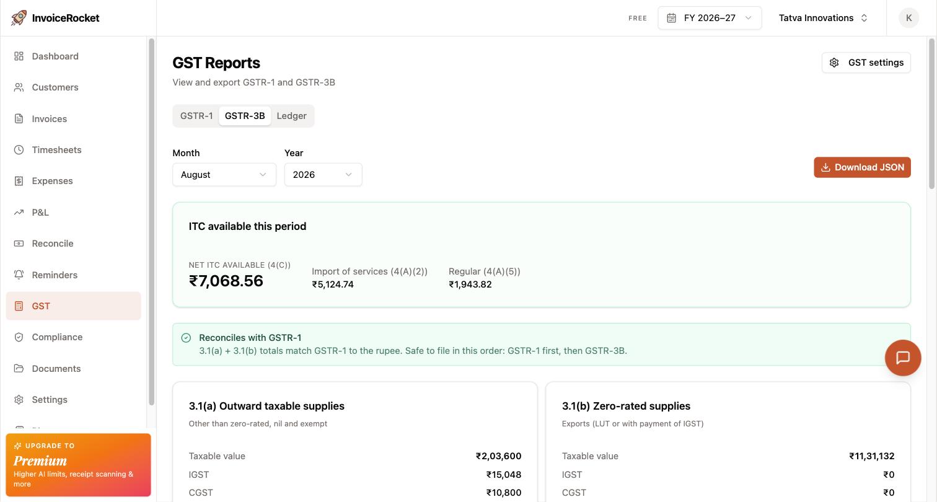The image size is (937, 502).
Task: Go to Customers page
Action: 74,87
